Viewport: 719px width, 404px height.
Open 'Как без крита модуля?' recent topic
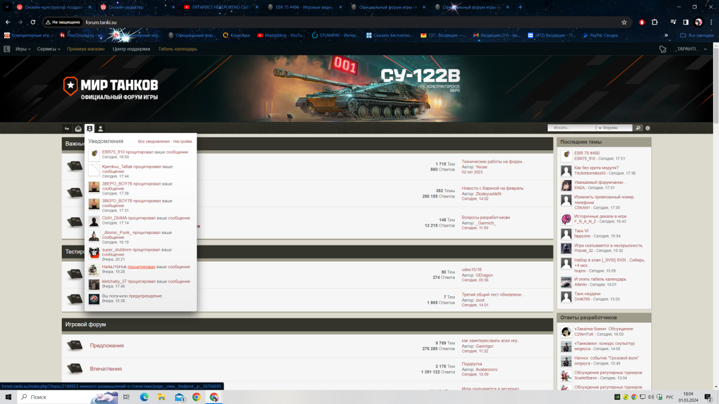pos(596,168)
